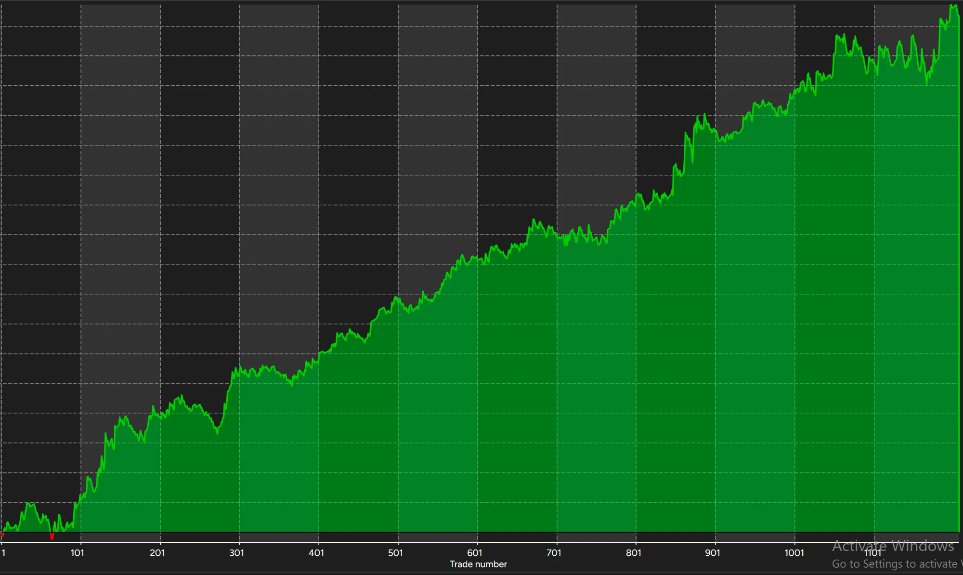963x575 pixels.
Task: Click the x-axis label 801
Action: coord(634,553)
